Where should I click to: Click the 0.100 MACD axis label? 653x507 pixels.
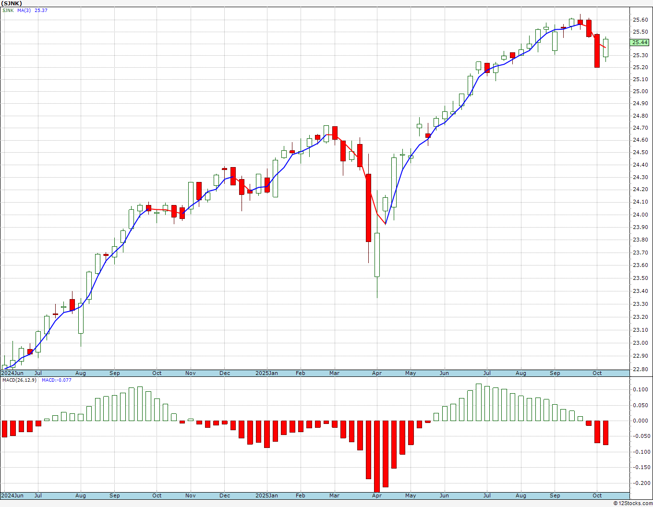[640, 389]
